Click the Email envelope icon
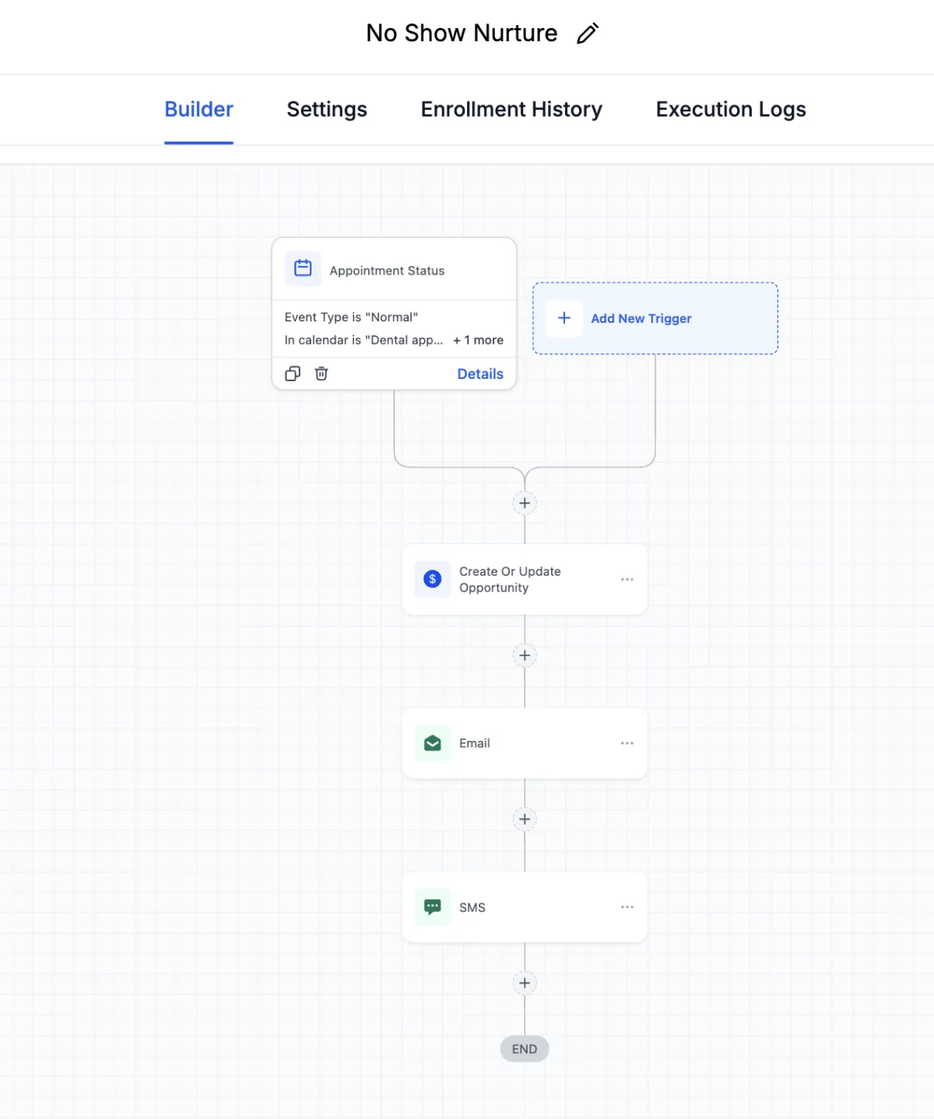This screenshot has height=1119, width=934. click(433, 743)
